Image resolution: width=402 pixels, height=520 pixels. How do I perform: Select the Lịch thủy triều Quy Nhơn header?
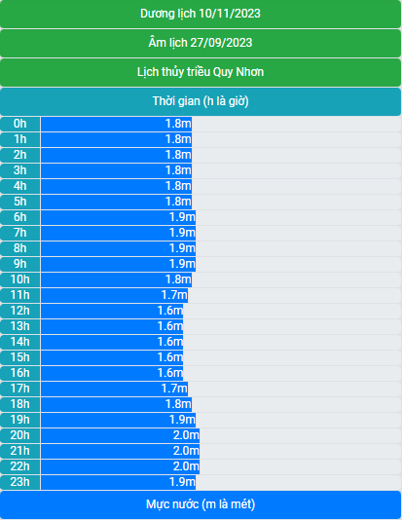click(201, 72)
